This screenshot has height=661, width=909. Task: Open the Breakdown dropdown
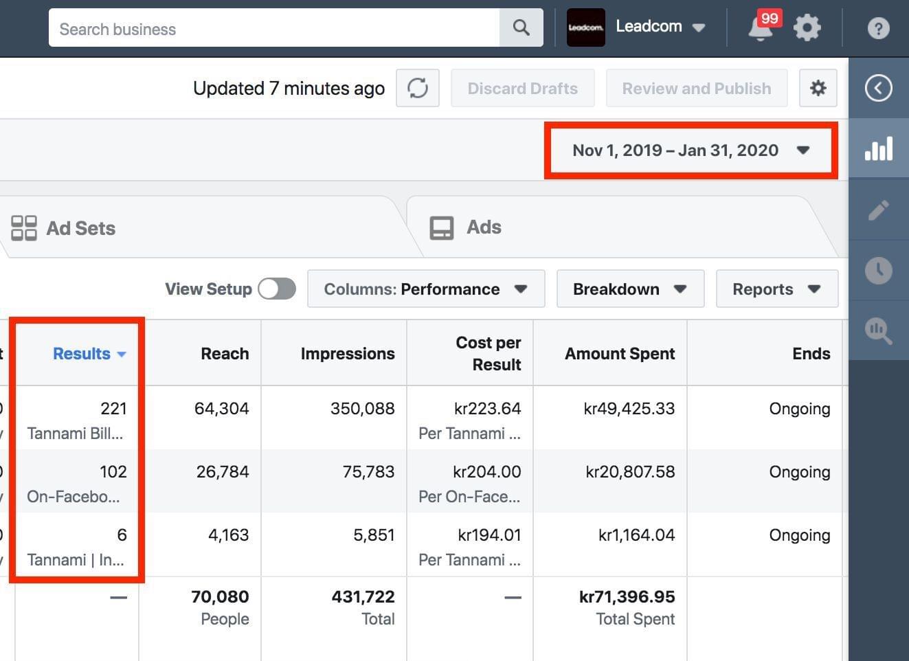630,289
